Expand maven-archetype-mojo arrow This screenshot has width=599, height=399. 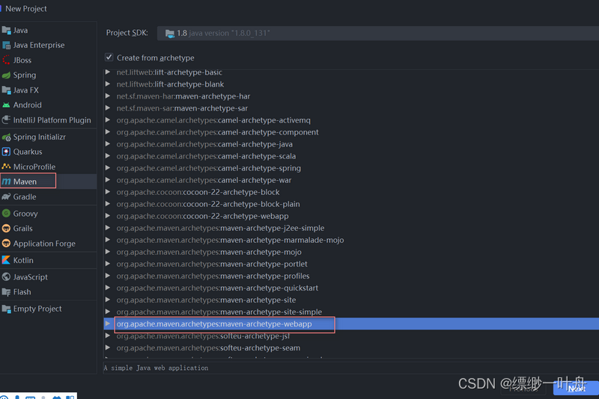108,252
